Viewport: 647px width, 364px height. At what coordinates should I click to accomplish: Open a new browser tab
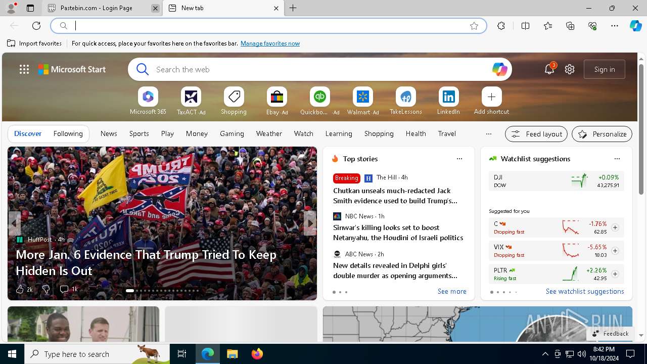pyautogui.click(x=293, y=8)
